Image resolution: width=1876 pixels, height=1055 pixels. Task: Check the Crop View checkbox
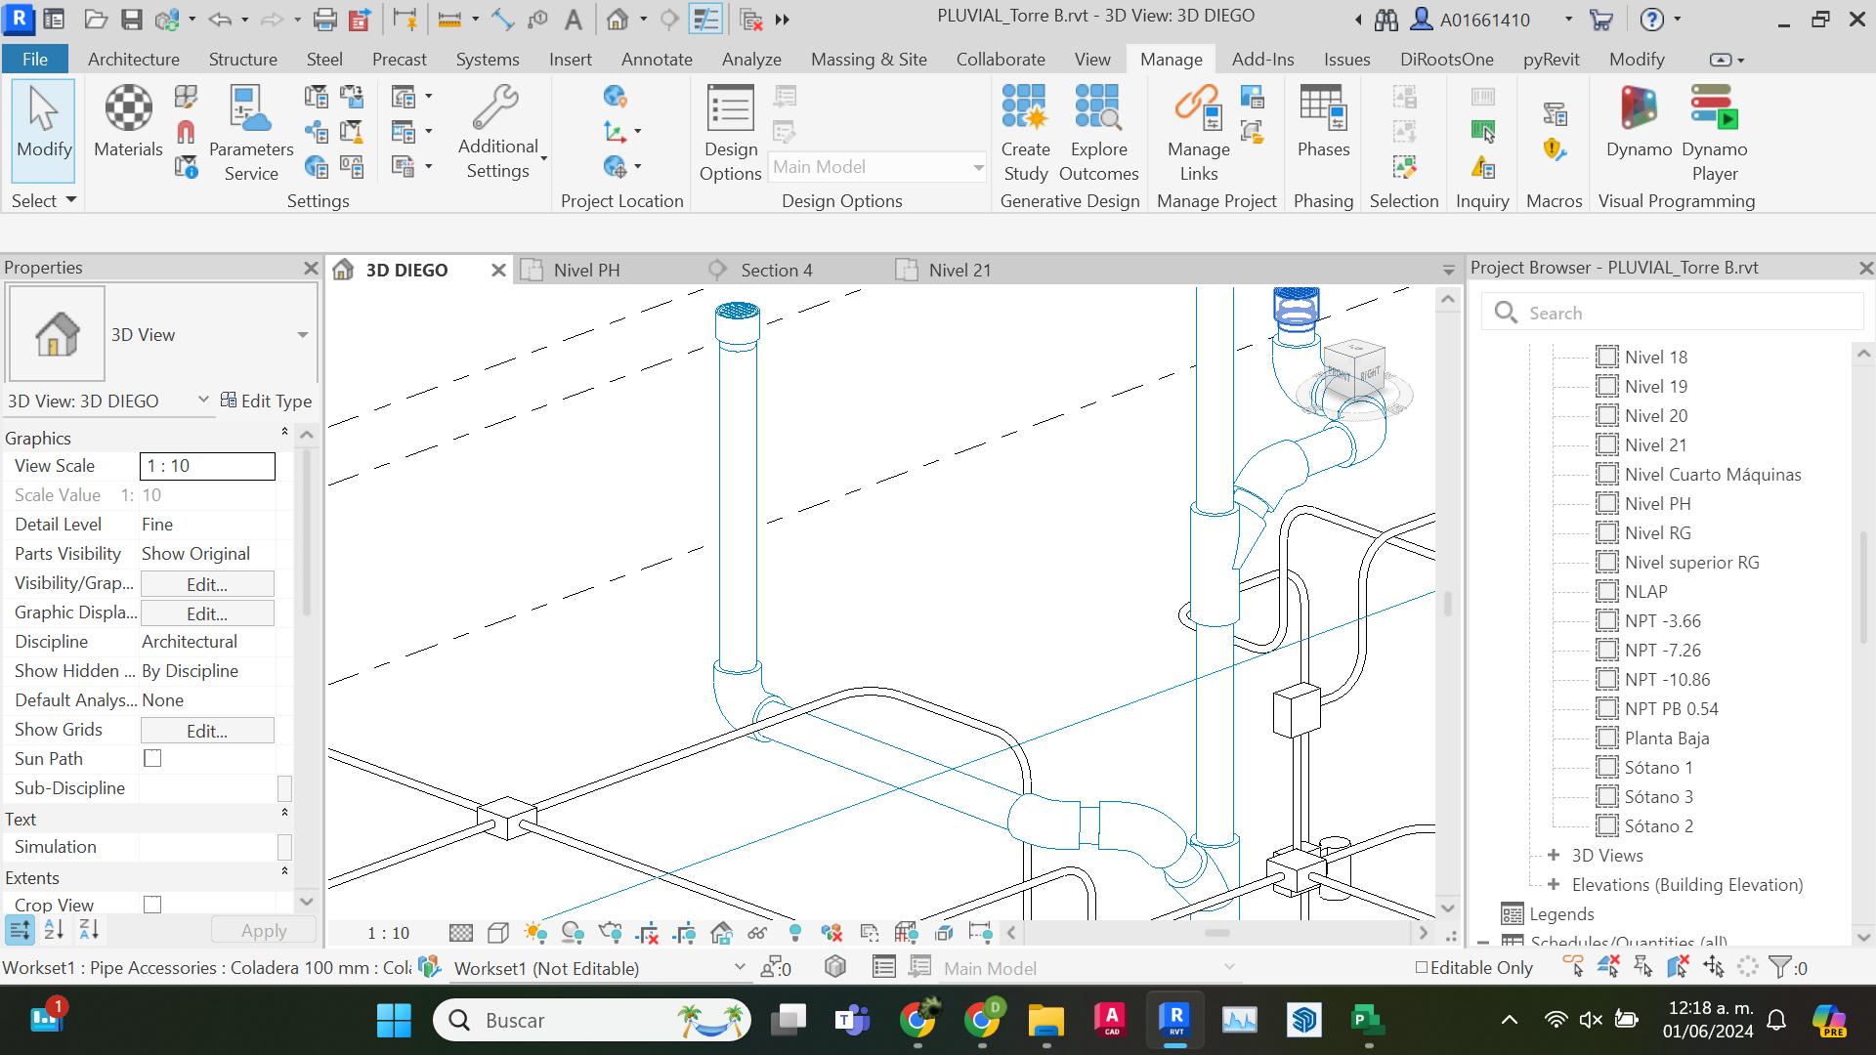[152, 905]
